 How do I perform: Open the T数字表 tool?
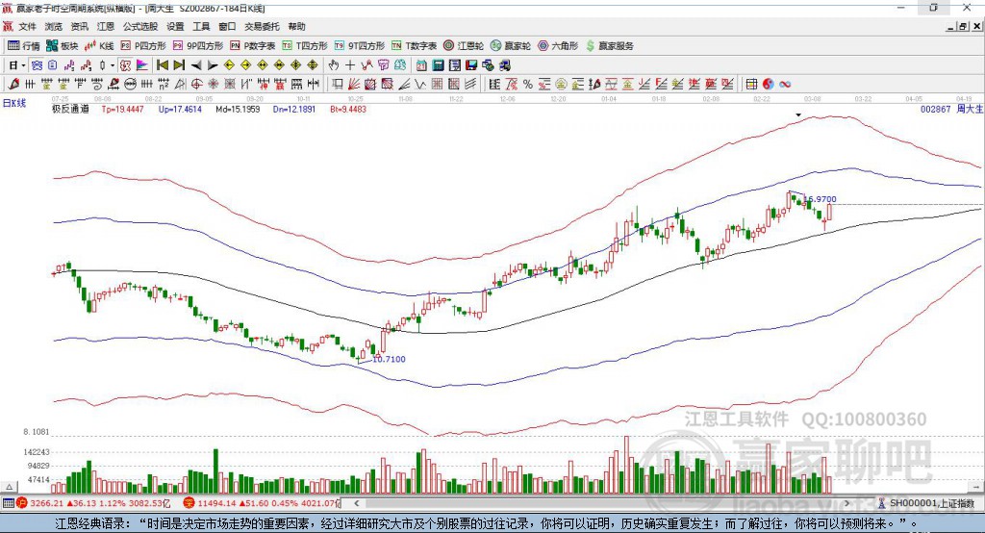[414, 46]
